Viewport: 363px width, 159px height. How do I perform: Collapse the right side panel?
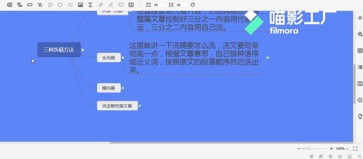tap(360, 18)
